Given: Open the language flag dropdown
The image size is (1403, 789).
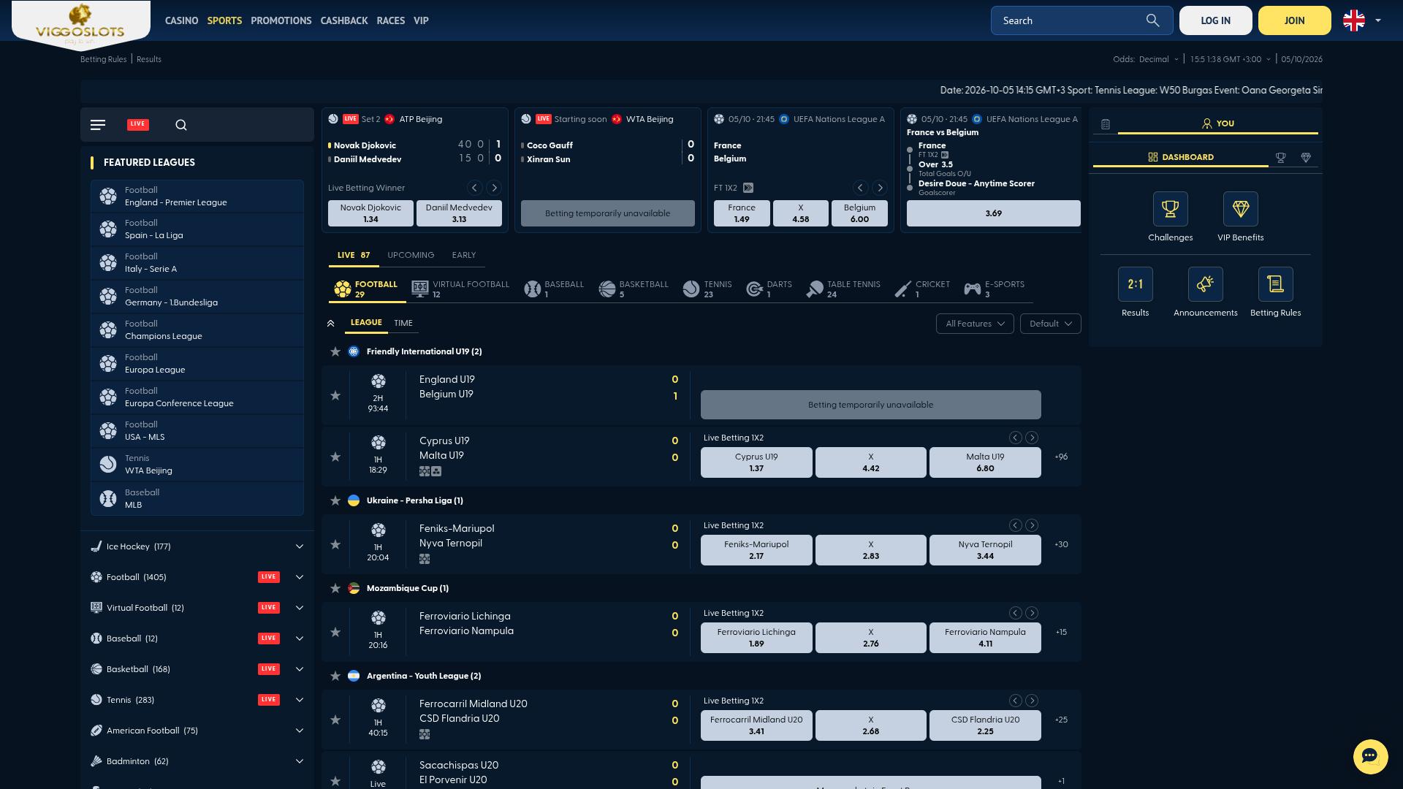Looking at the screenshot, I should pos(1363,20).
